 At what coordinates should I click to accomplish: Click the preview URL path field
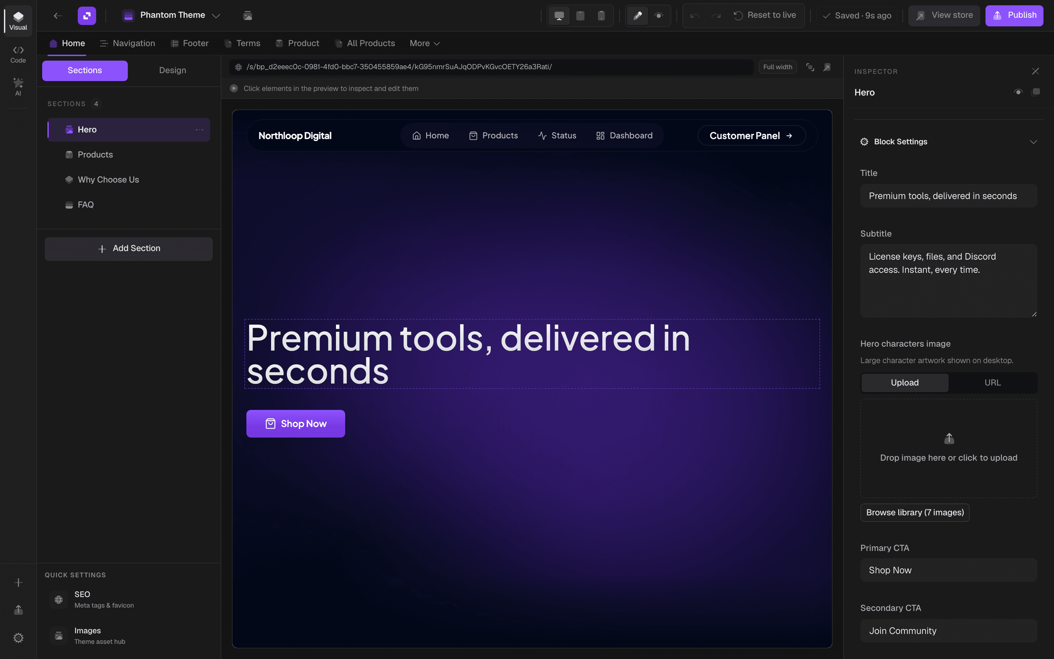[491, 67]
